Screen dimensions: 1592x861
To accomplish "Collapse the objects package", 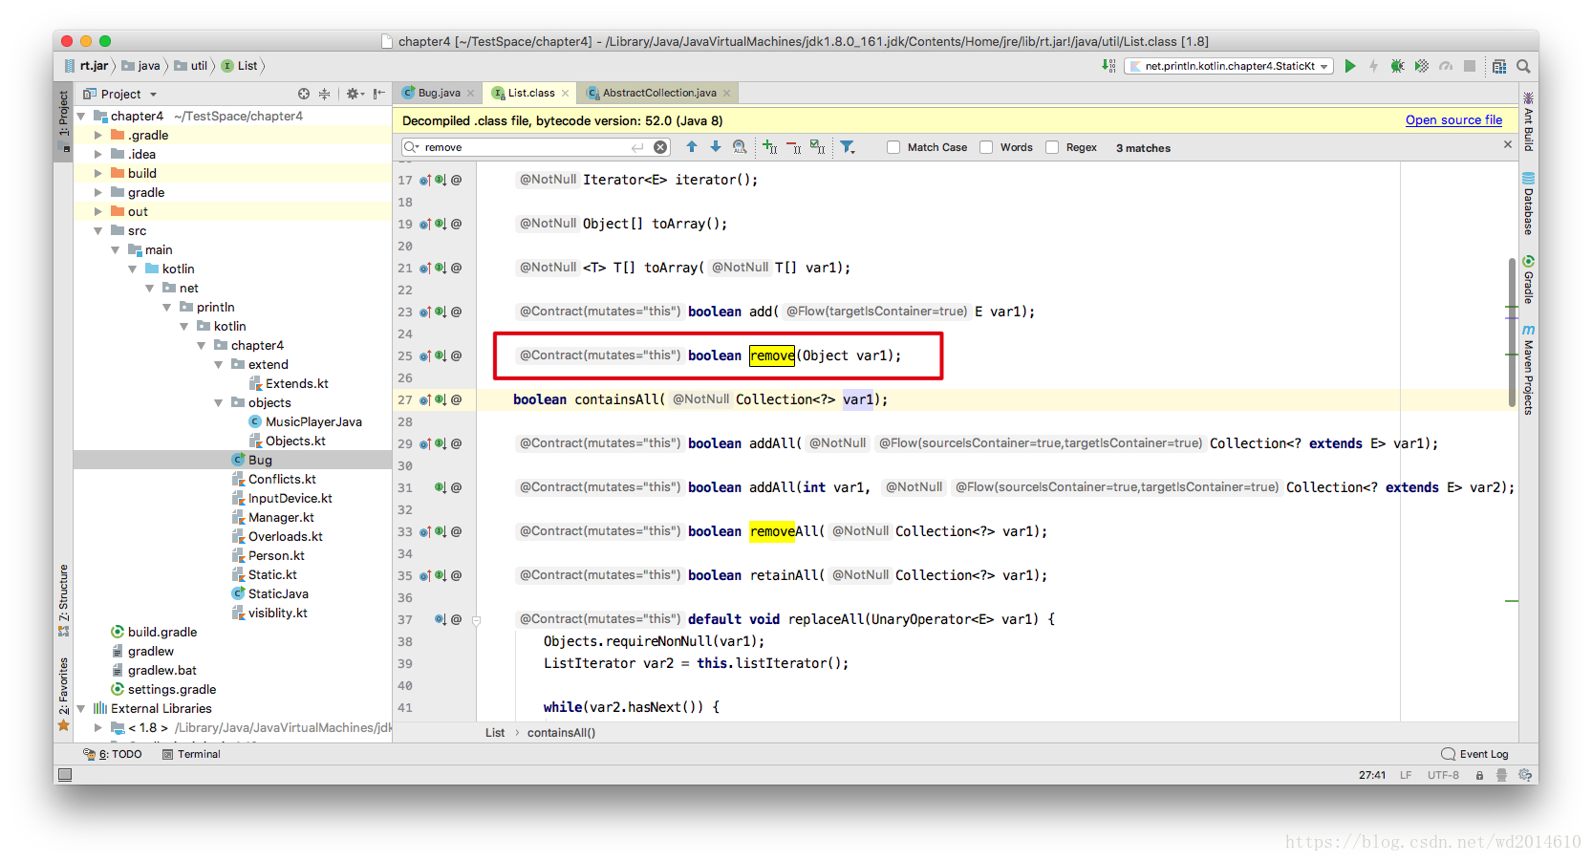I will 219,402.
